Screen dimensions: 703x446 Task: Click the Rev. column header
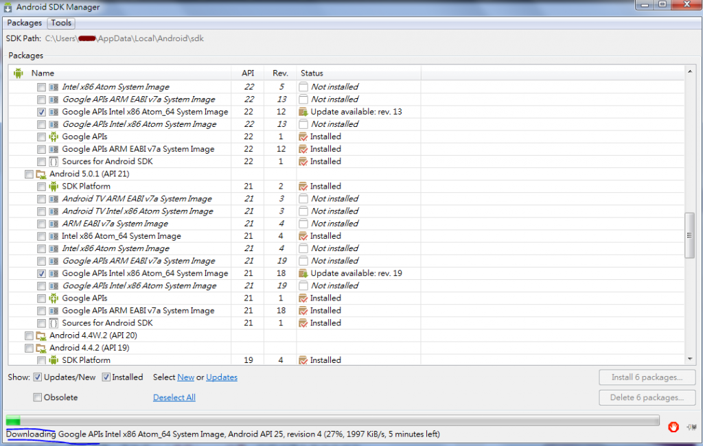[280, 73]
